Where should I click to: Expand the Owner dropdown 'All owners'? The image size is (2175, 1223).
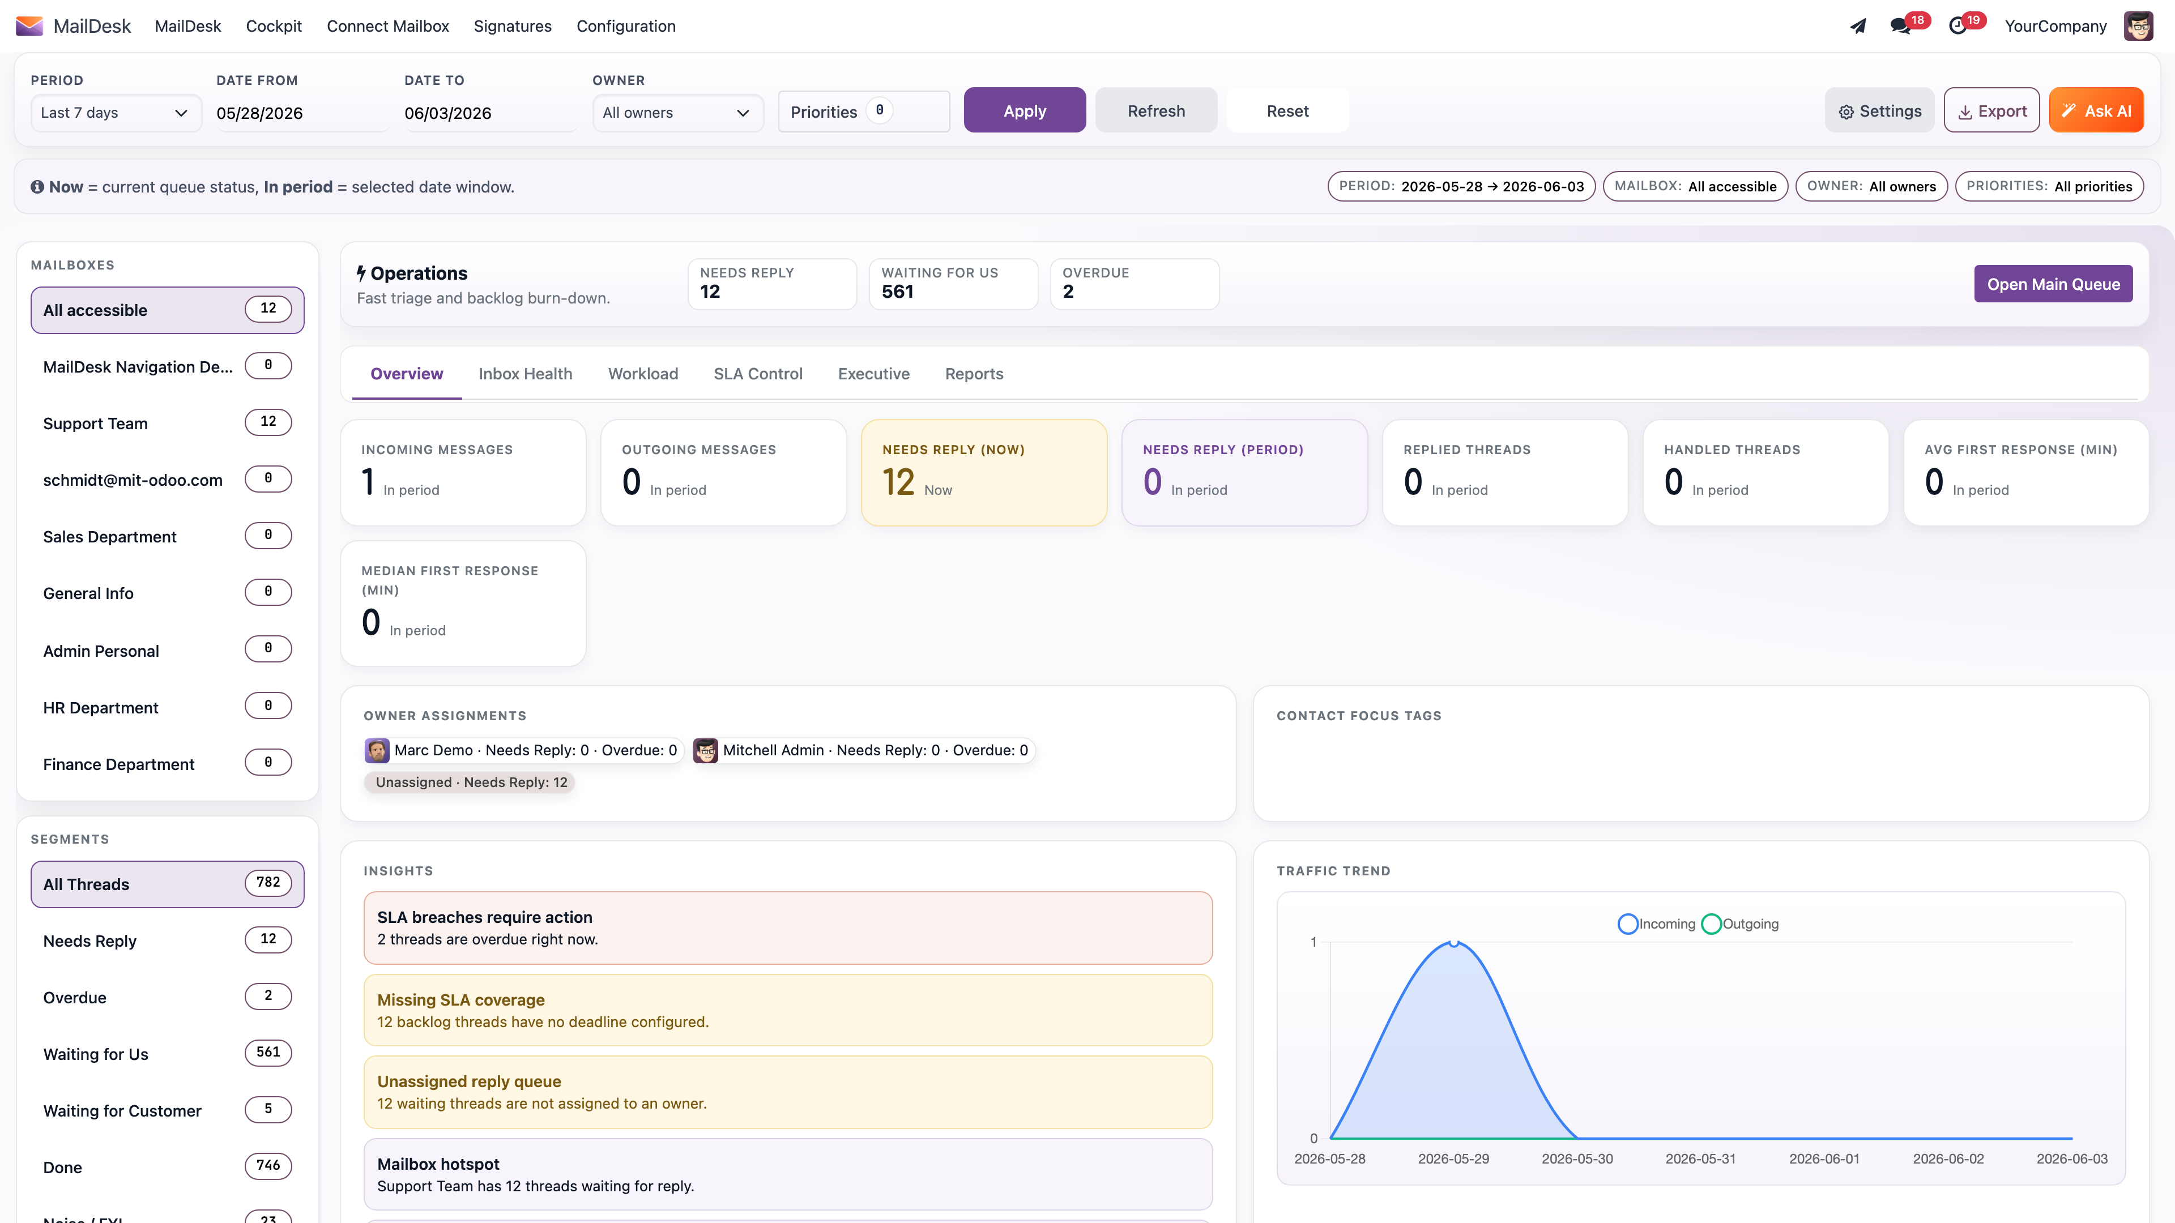tap(678, 113)
